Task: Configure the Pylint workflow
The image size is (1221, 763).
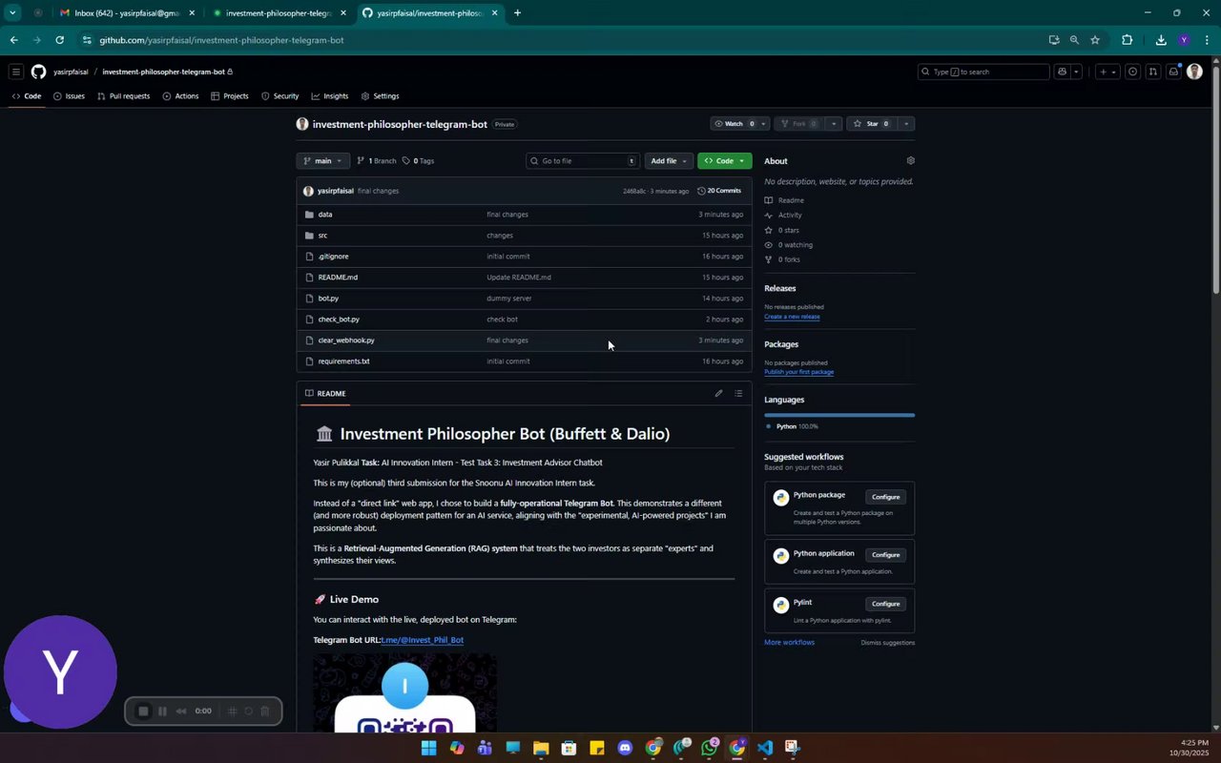Action: coord(885,604)
